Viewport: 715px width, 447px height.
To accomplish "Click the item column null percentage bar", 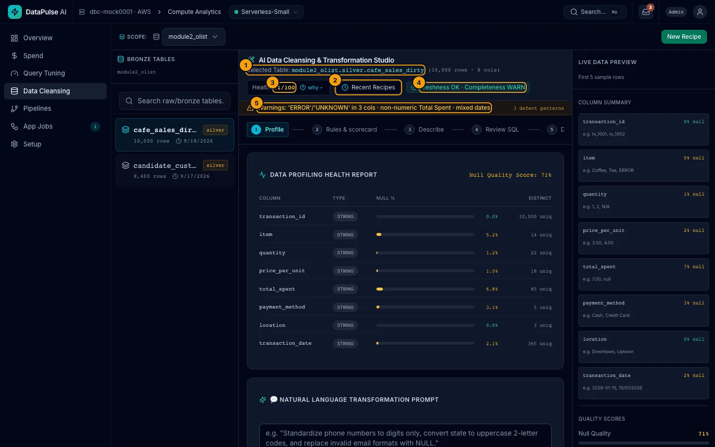I will (425, 234).
